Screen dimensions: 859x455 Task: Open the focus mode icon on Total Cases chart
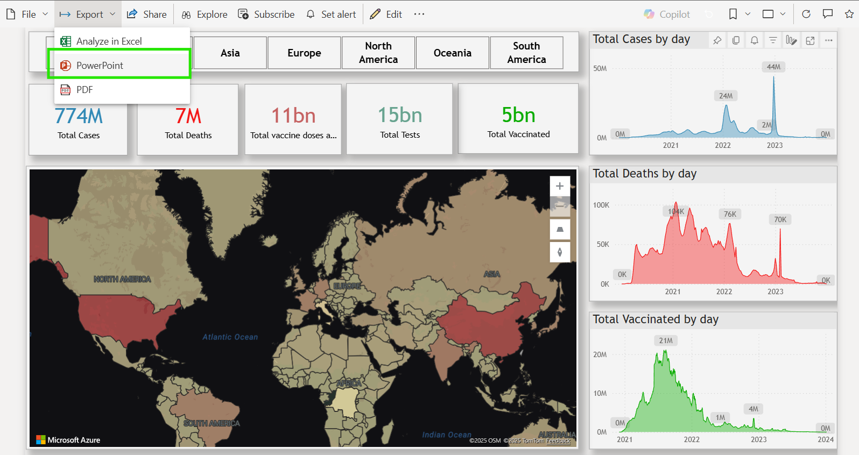810,40
